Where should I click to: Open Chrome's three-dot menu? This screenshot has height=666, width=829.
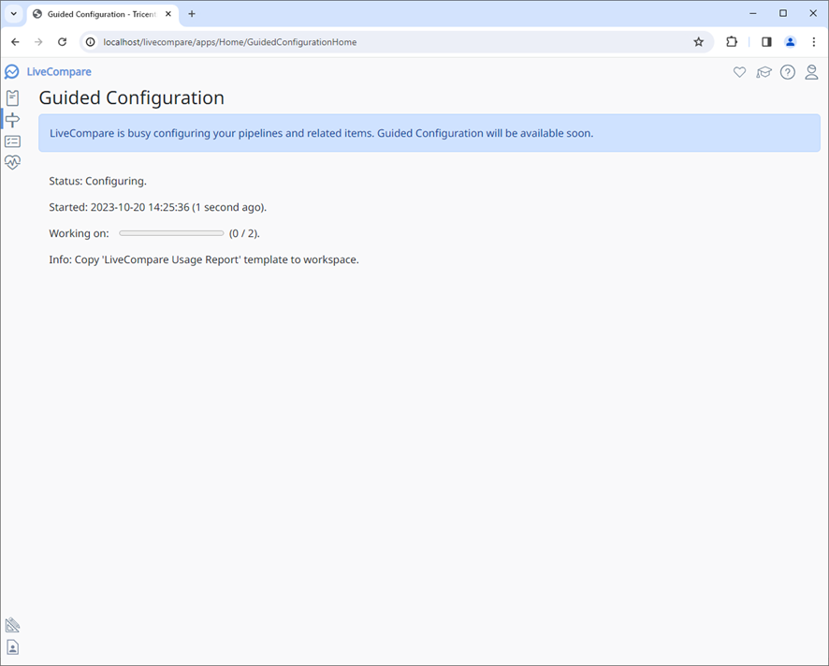pos(814,41)
